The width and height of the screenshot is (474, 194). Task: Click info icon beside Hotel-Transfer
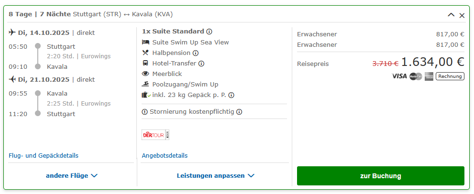(x=201, y=64)
